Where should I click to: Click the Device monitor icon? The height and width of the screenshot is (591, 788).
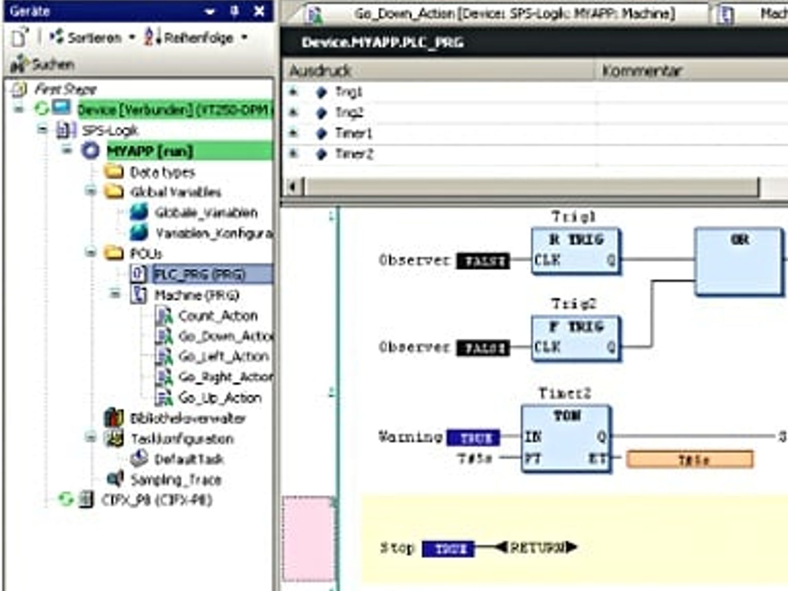[x=61, y=108]
